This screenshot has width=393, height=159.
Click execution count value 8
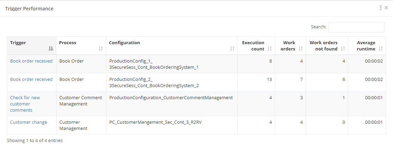click(x=271, y=61)
